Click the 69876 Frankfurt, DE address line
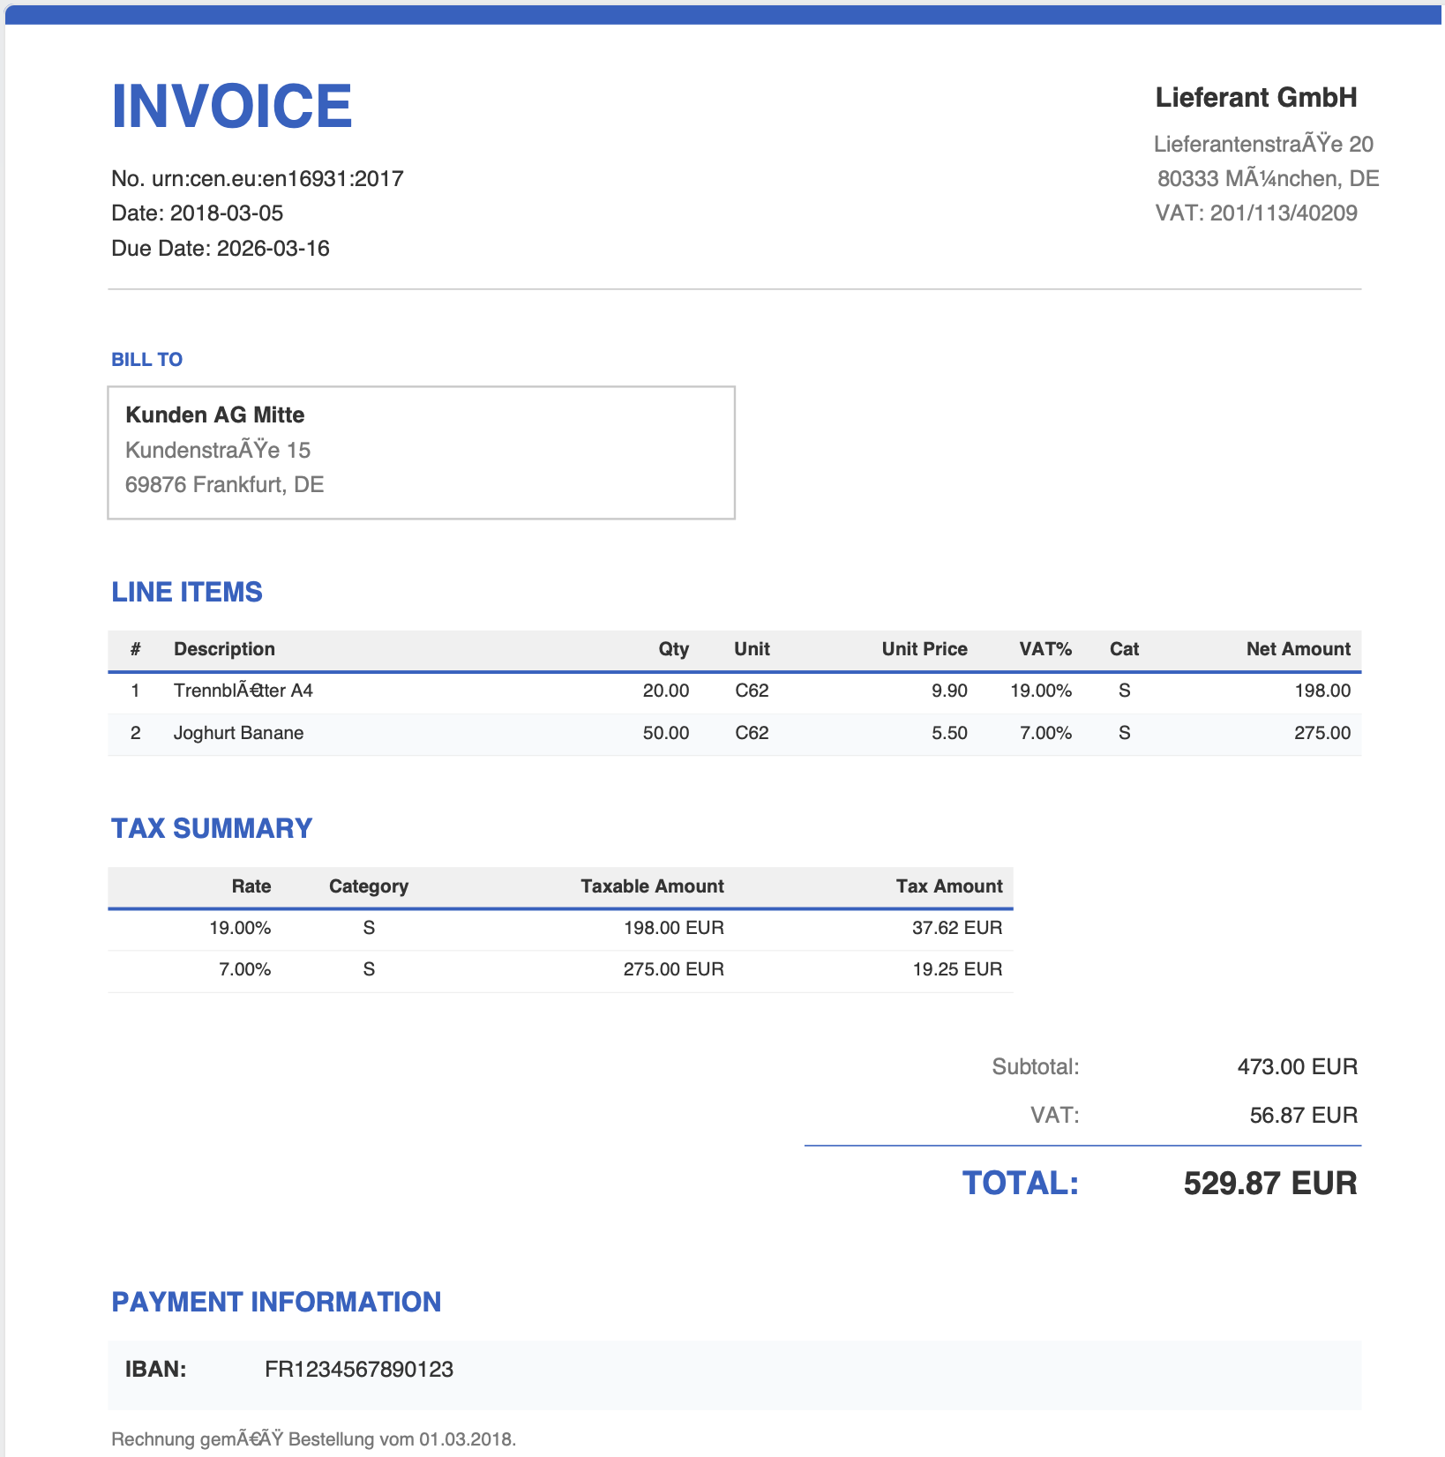Screen dimensions: 1445x1457 pyautogui.click(x=224, y=485)
